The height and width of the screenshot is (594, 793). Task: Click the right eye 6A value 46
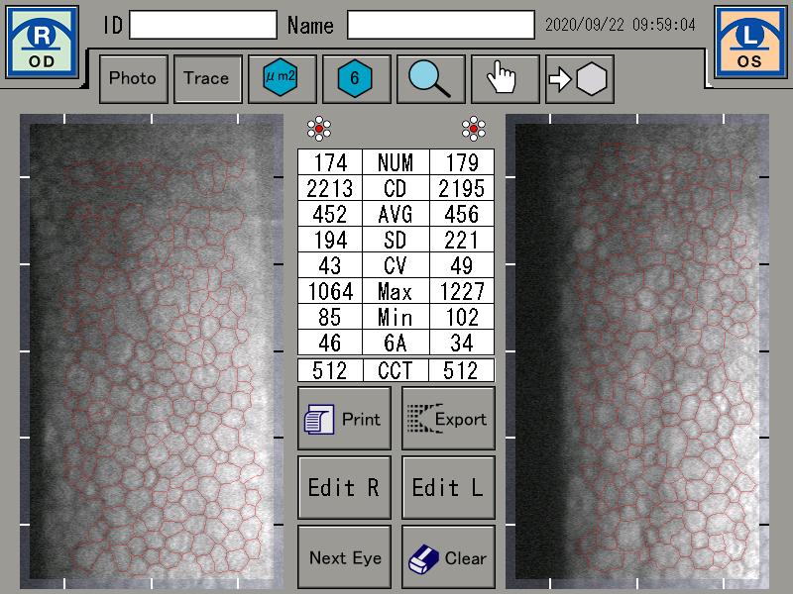(x=330, y=343)
